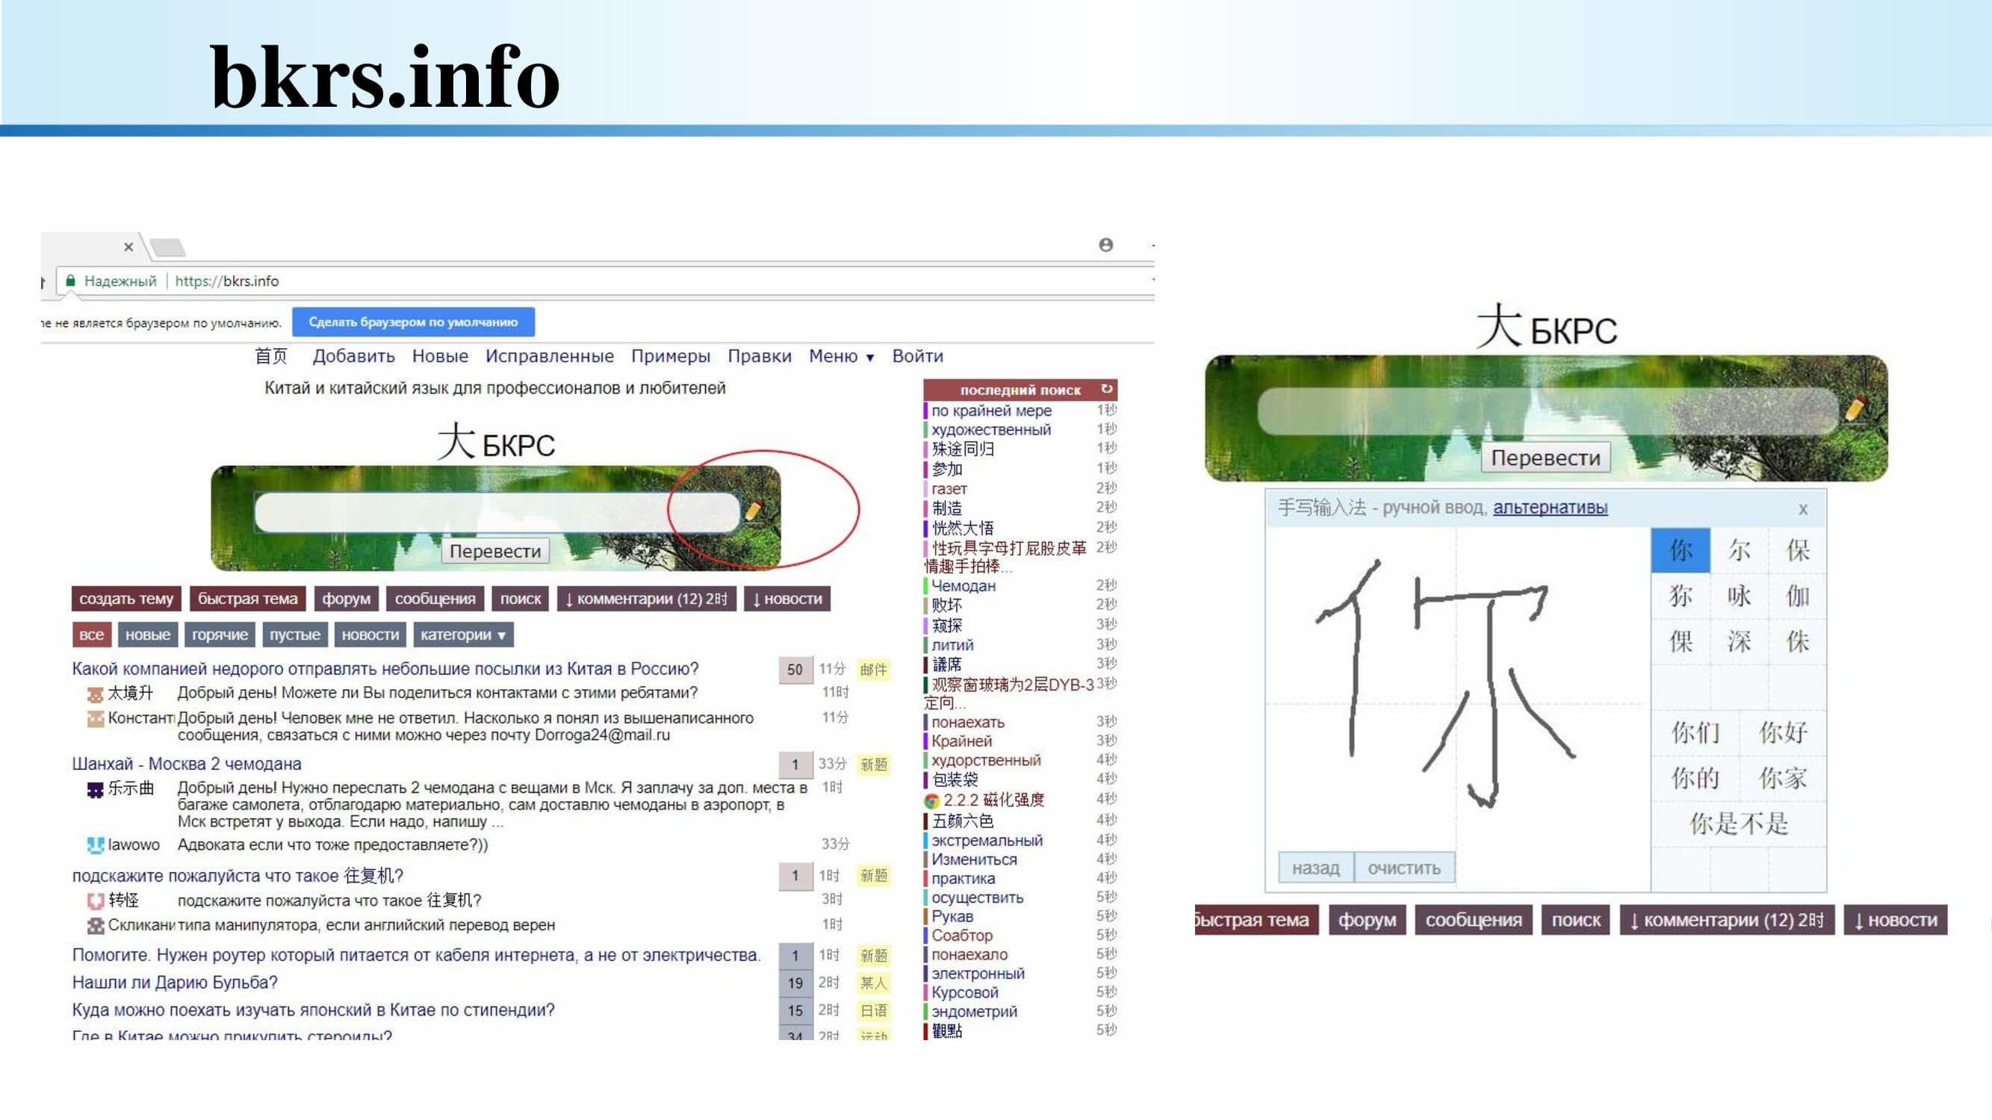Click the pencil handwriting icon in left search box
Screen dimensions: 1992x1120
[x=752, y=509]
